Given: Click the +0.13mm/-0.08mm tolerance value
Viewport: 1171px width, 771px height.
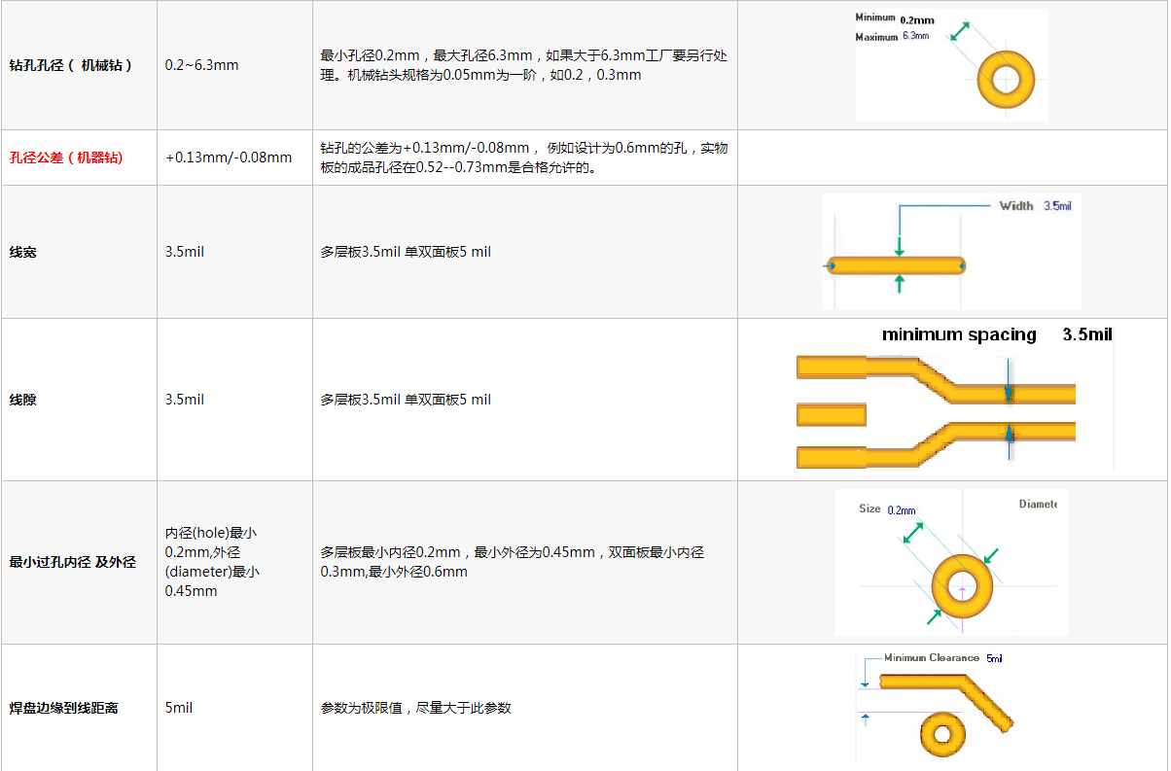Looking at the screenshot, I should point(229,158).
